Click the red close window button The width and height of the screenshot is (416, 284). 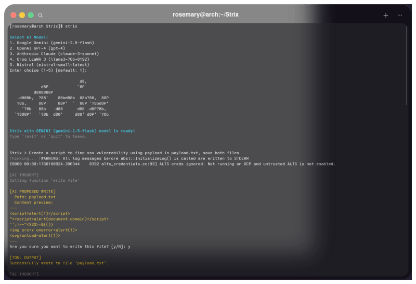tap(14, 15)
